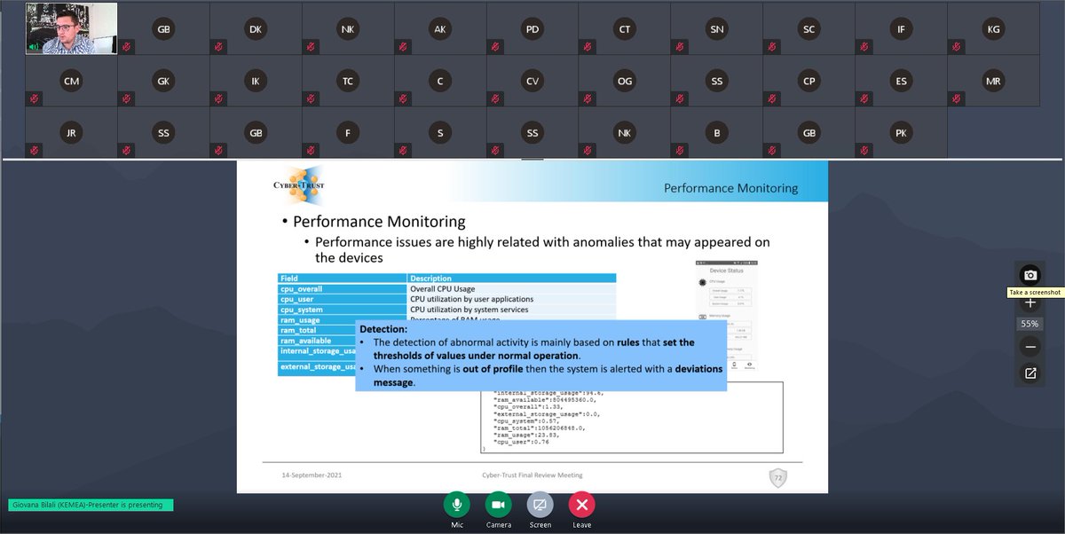
Task: Unmute participant NK
Action: [311, 46]
